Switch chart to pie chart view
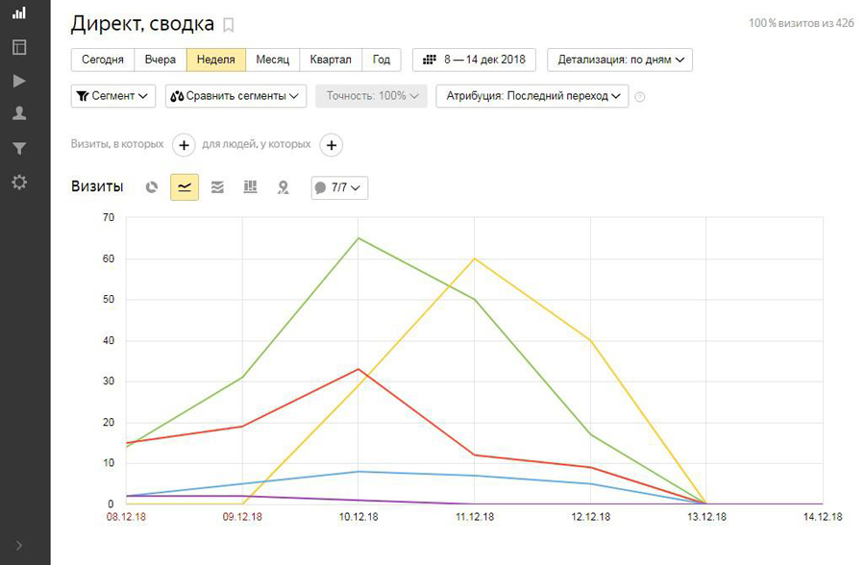The width and height of the screenshot is (865, 565). pyautogui.click(x=152, y=187)
